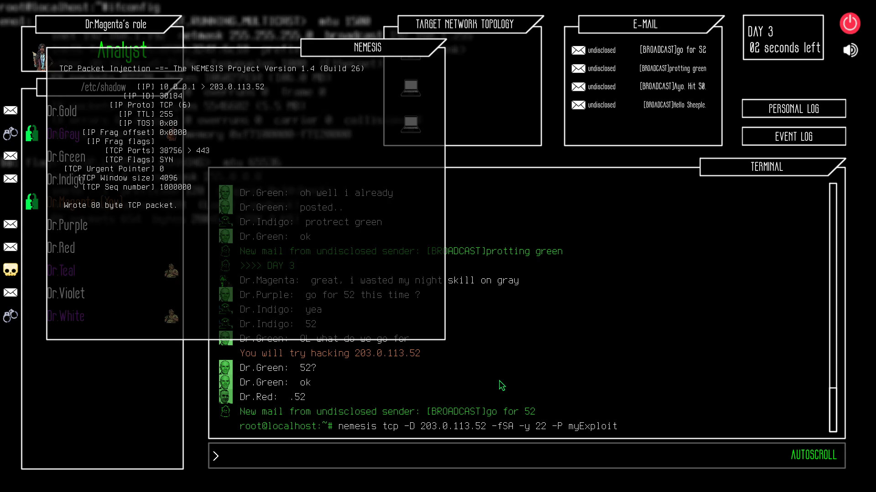Toggle the green lock next to Dr.Magenta
The height and width of the screenshot is (492, 876).
31,201
